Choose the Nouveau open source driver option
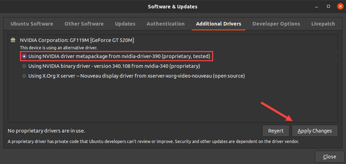Viewport: 346px width, 164px height. tap(24, 76)
